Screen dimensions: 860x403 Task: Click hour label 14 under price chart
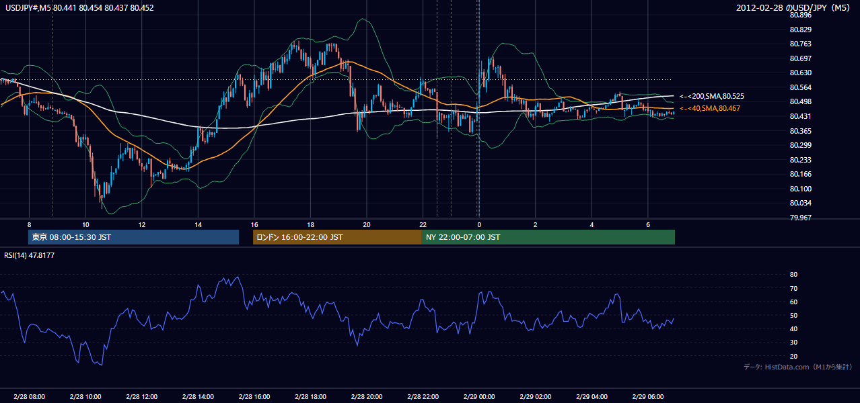point(198,224)
